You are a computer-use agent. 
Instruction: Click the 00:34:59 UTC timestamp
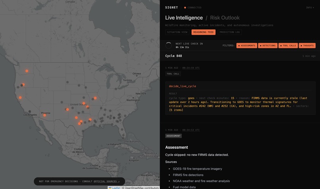coord(191,68)
